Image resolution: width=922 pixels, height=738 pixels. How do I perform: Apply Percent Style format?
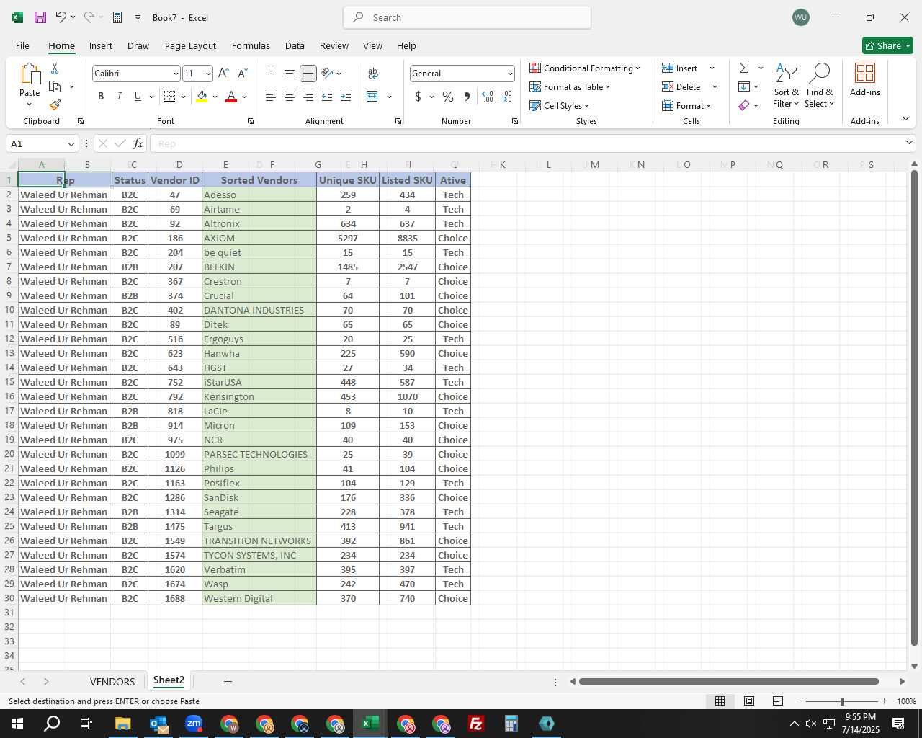[448, 96]
